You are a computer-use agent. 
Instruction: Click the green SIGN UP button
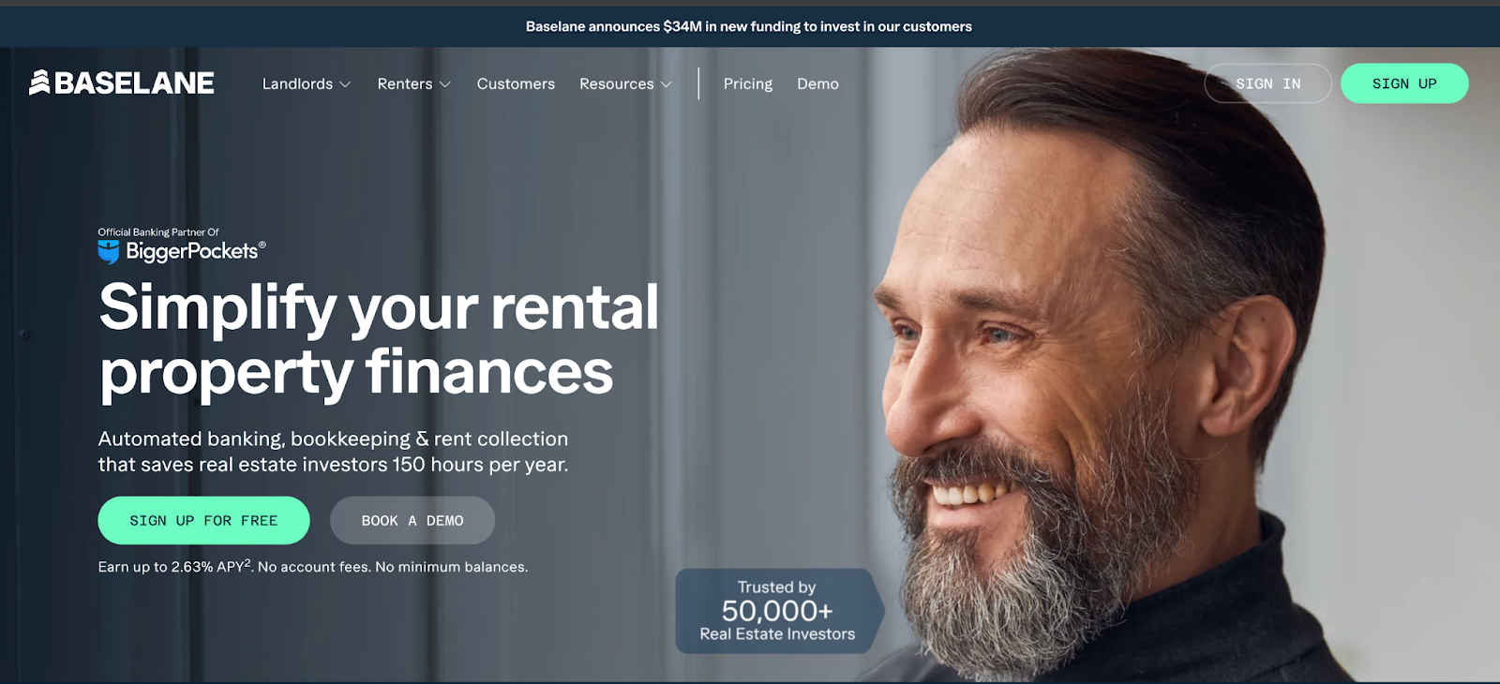pyautogui.click(x=1404, y=83)
